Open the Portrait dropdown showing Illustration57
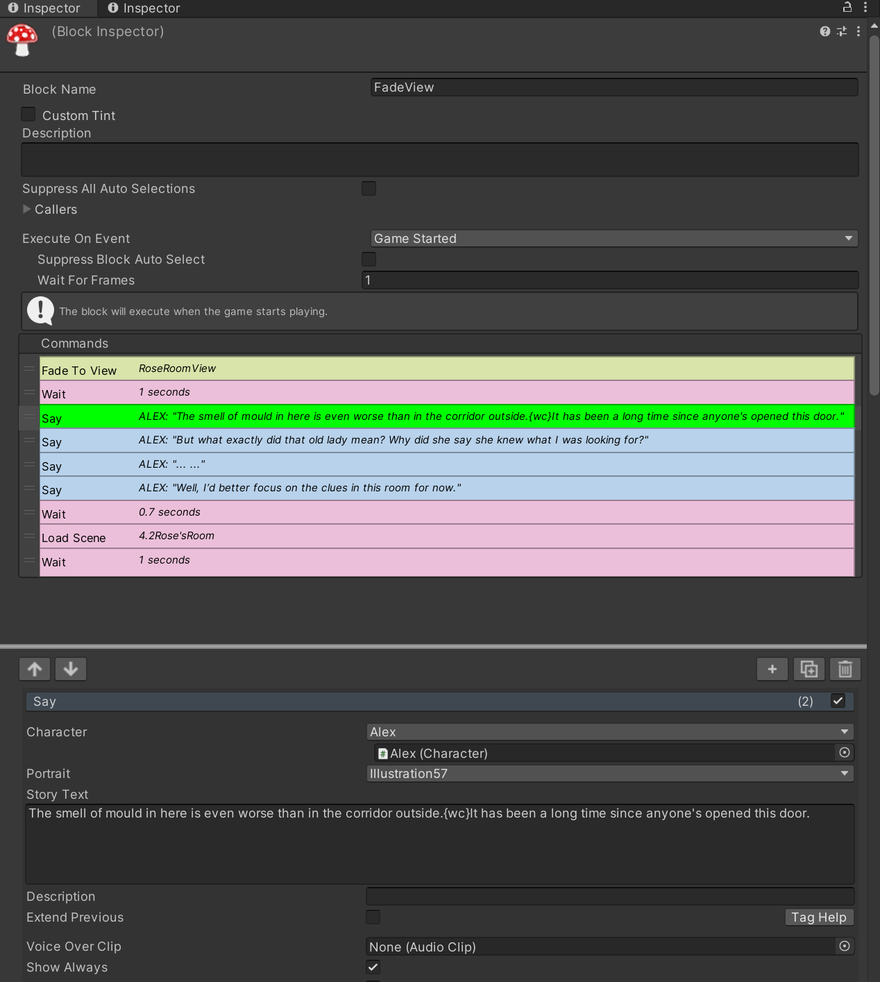880x982 pixels. pos(610,774)
